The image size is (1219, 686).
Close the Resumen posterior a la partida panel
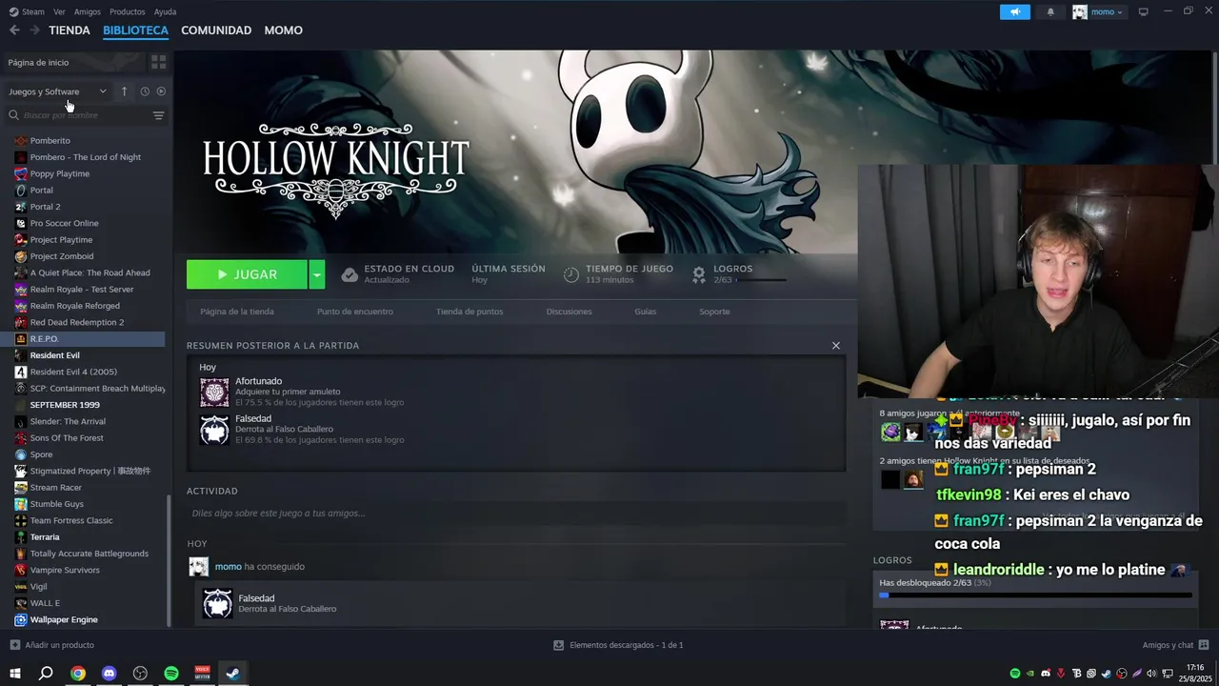click(836, 345)
